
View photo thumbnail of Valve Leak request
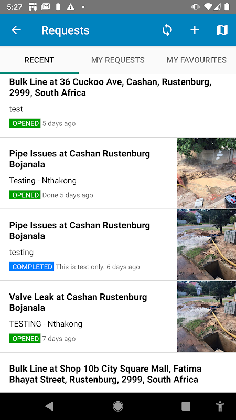[x=207, y=317]
